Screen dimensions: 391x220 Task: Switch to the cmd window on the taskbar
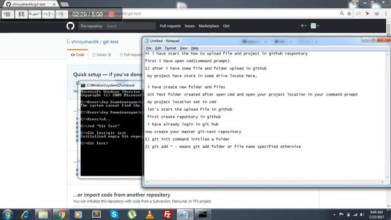click(203, 215)
